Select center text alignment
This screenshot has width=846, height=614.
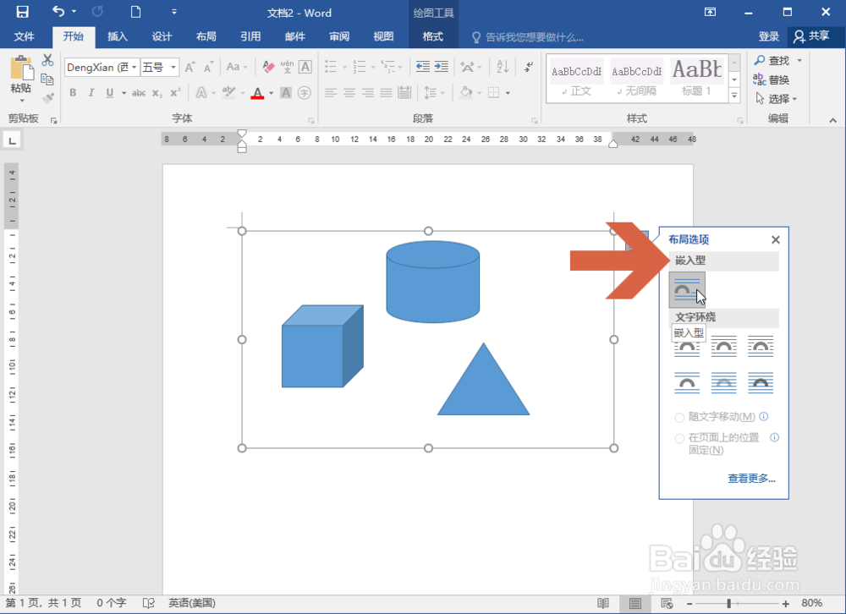pos(348,91)
